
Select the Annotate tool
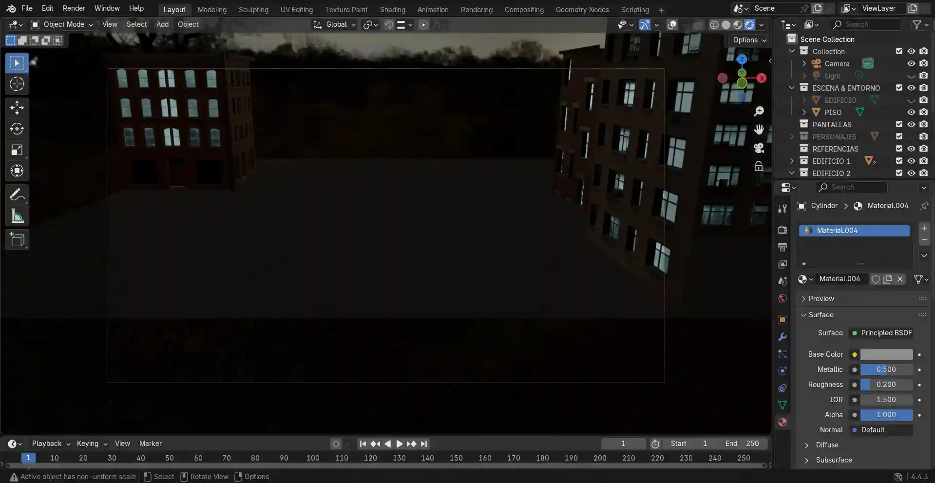pyautogui.click(x=17, y=195)
